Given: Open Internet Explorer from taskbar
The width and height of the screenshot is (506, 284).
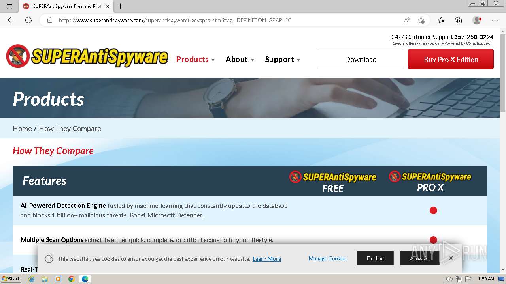Looking at the screenshot, I should pos(31,279).
